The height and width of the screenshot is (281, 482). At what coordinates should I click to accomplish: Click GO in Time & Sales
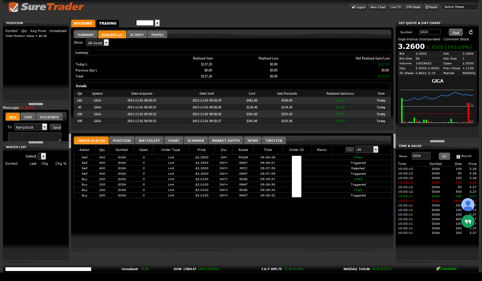(x=444, y=156)
